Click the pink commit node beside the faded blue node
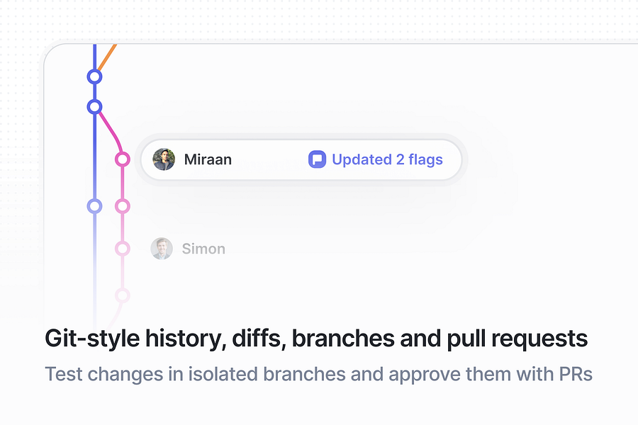 [122, 206]
